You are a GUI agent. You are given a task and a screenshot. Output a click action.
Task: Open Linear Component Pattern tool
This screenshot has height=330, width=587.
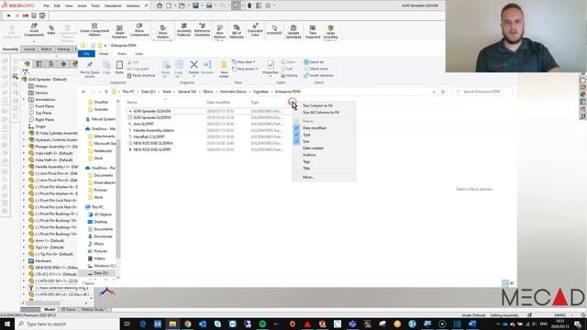(x=94, y=30)
